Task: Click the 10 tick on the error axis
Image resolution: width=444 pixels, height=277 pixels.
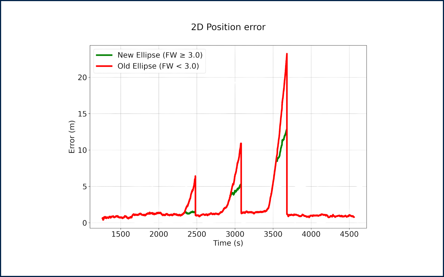Action: click(x=82, y=150)
